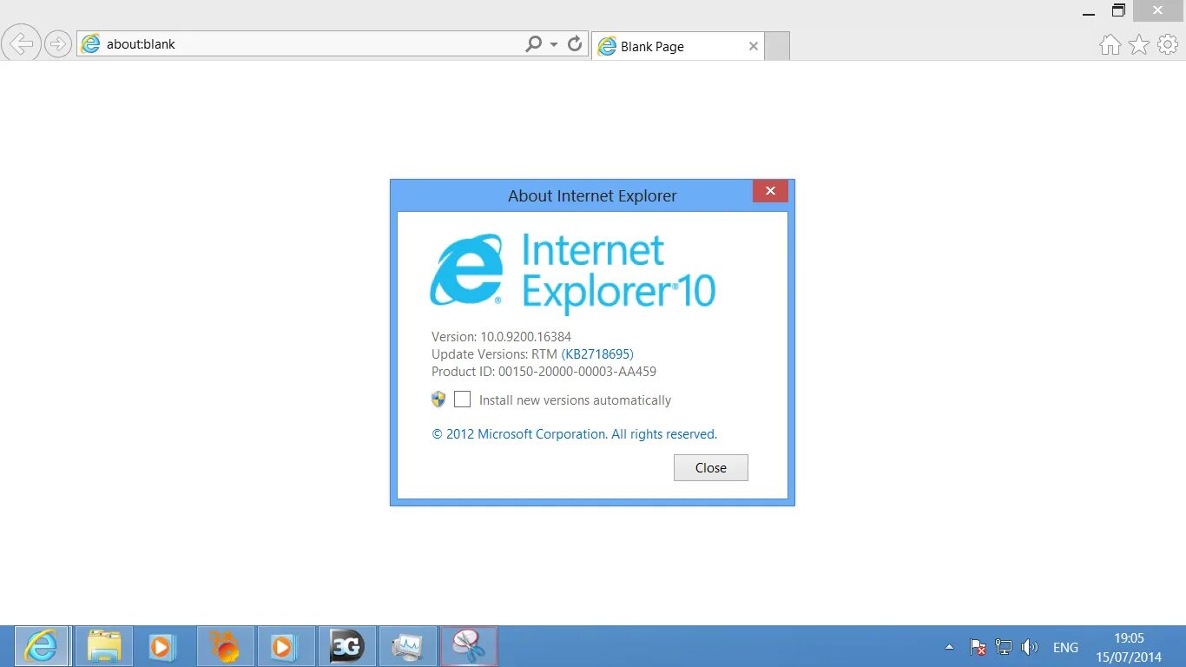Open the address bar autocomplete dropdown arrow
Screen dimensions: 1186x667
coord(554,43)
